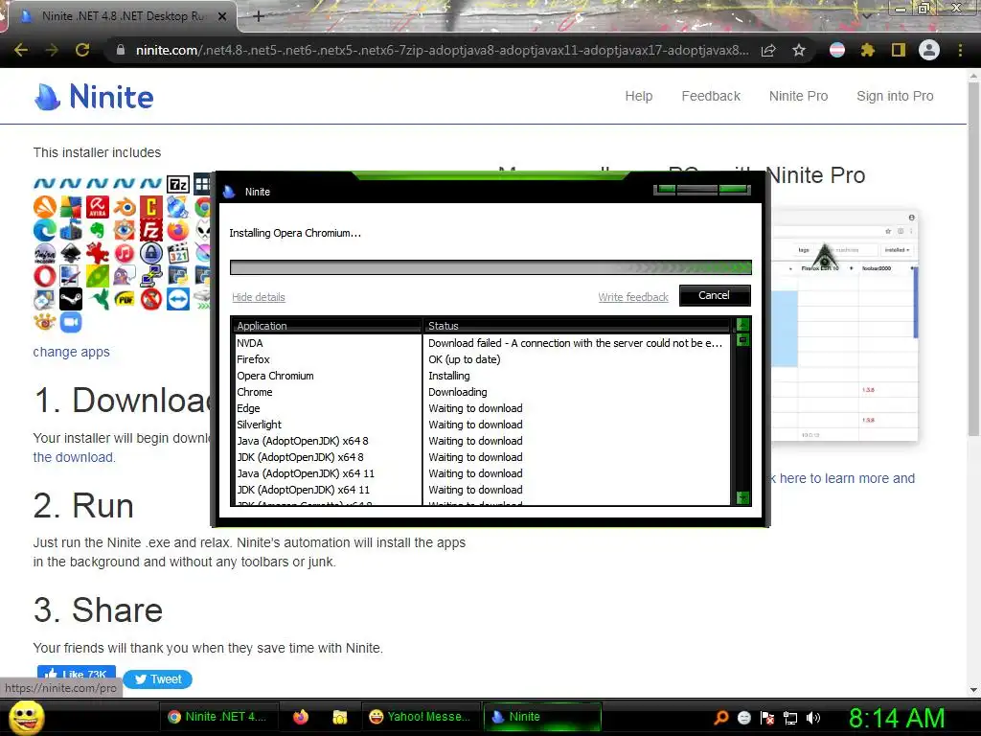Click the 7-Zip icon in installer list

pos(177,184)
